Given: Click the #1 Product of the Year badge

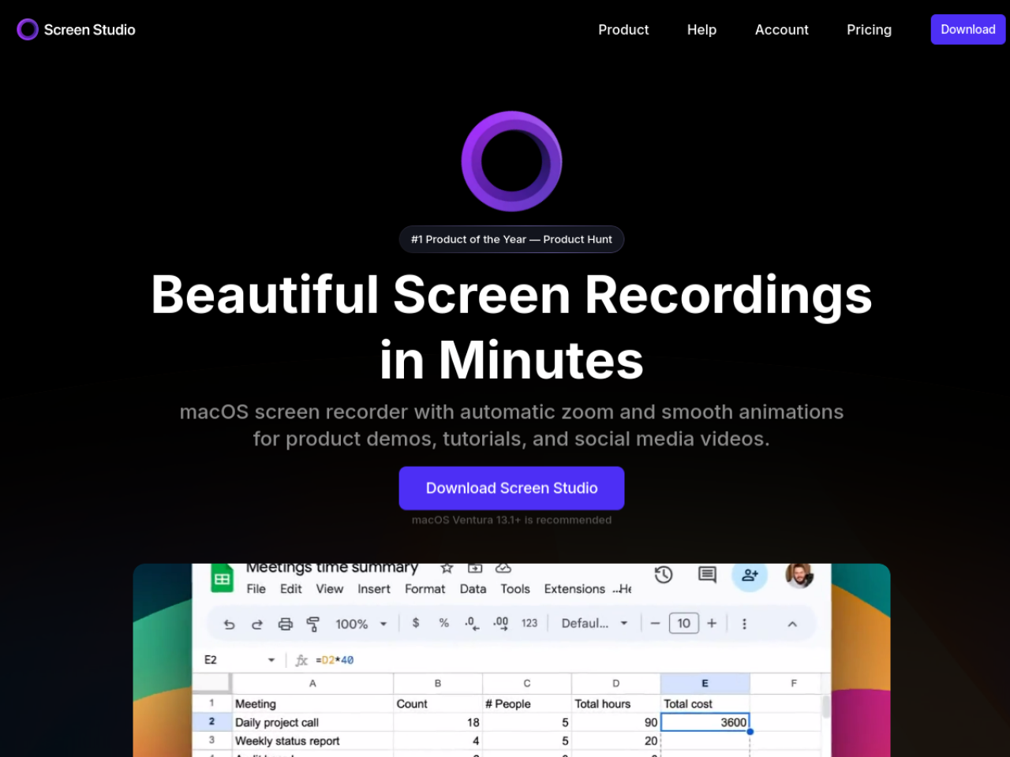Looking at the screenshot, I should (511, 239).
